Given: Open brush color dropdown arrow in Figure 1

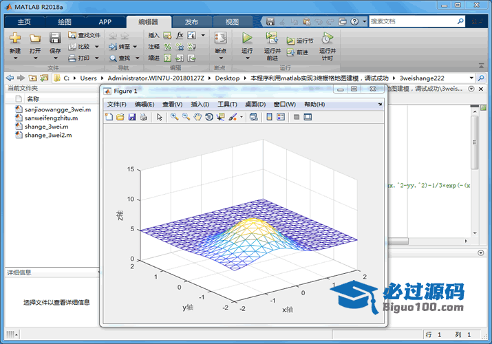Looking at the screenshot, I should click(242, 117).
